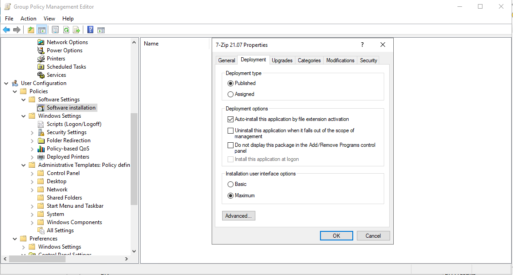Click the Power Options icon
This screenshot has width=513, height=275.
click(41, 50)
